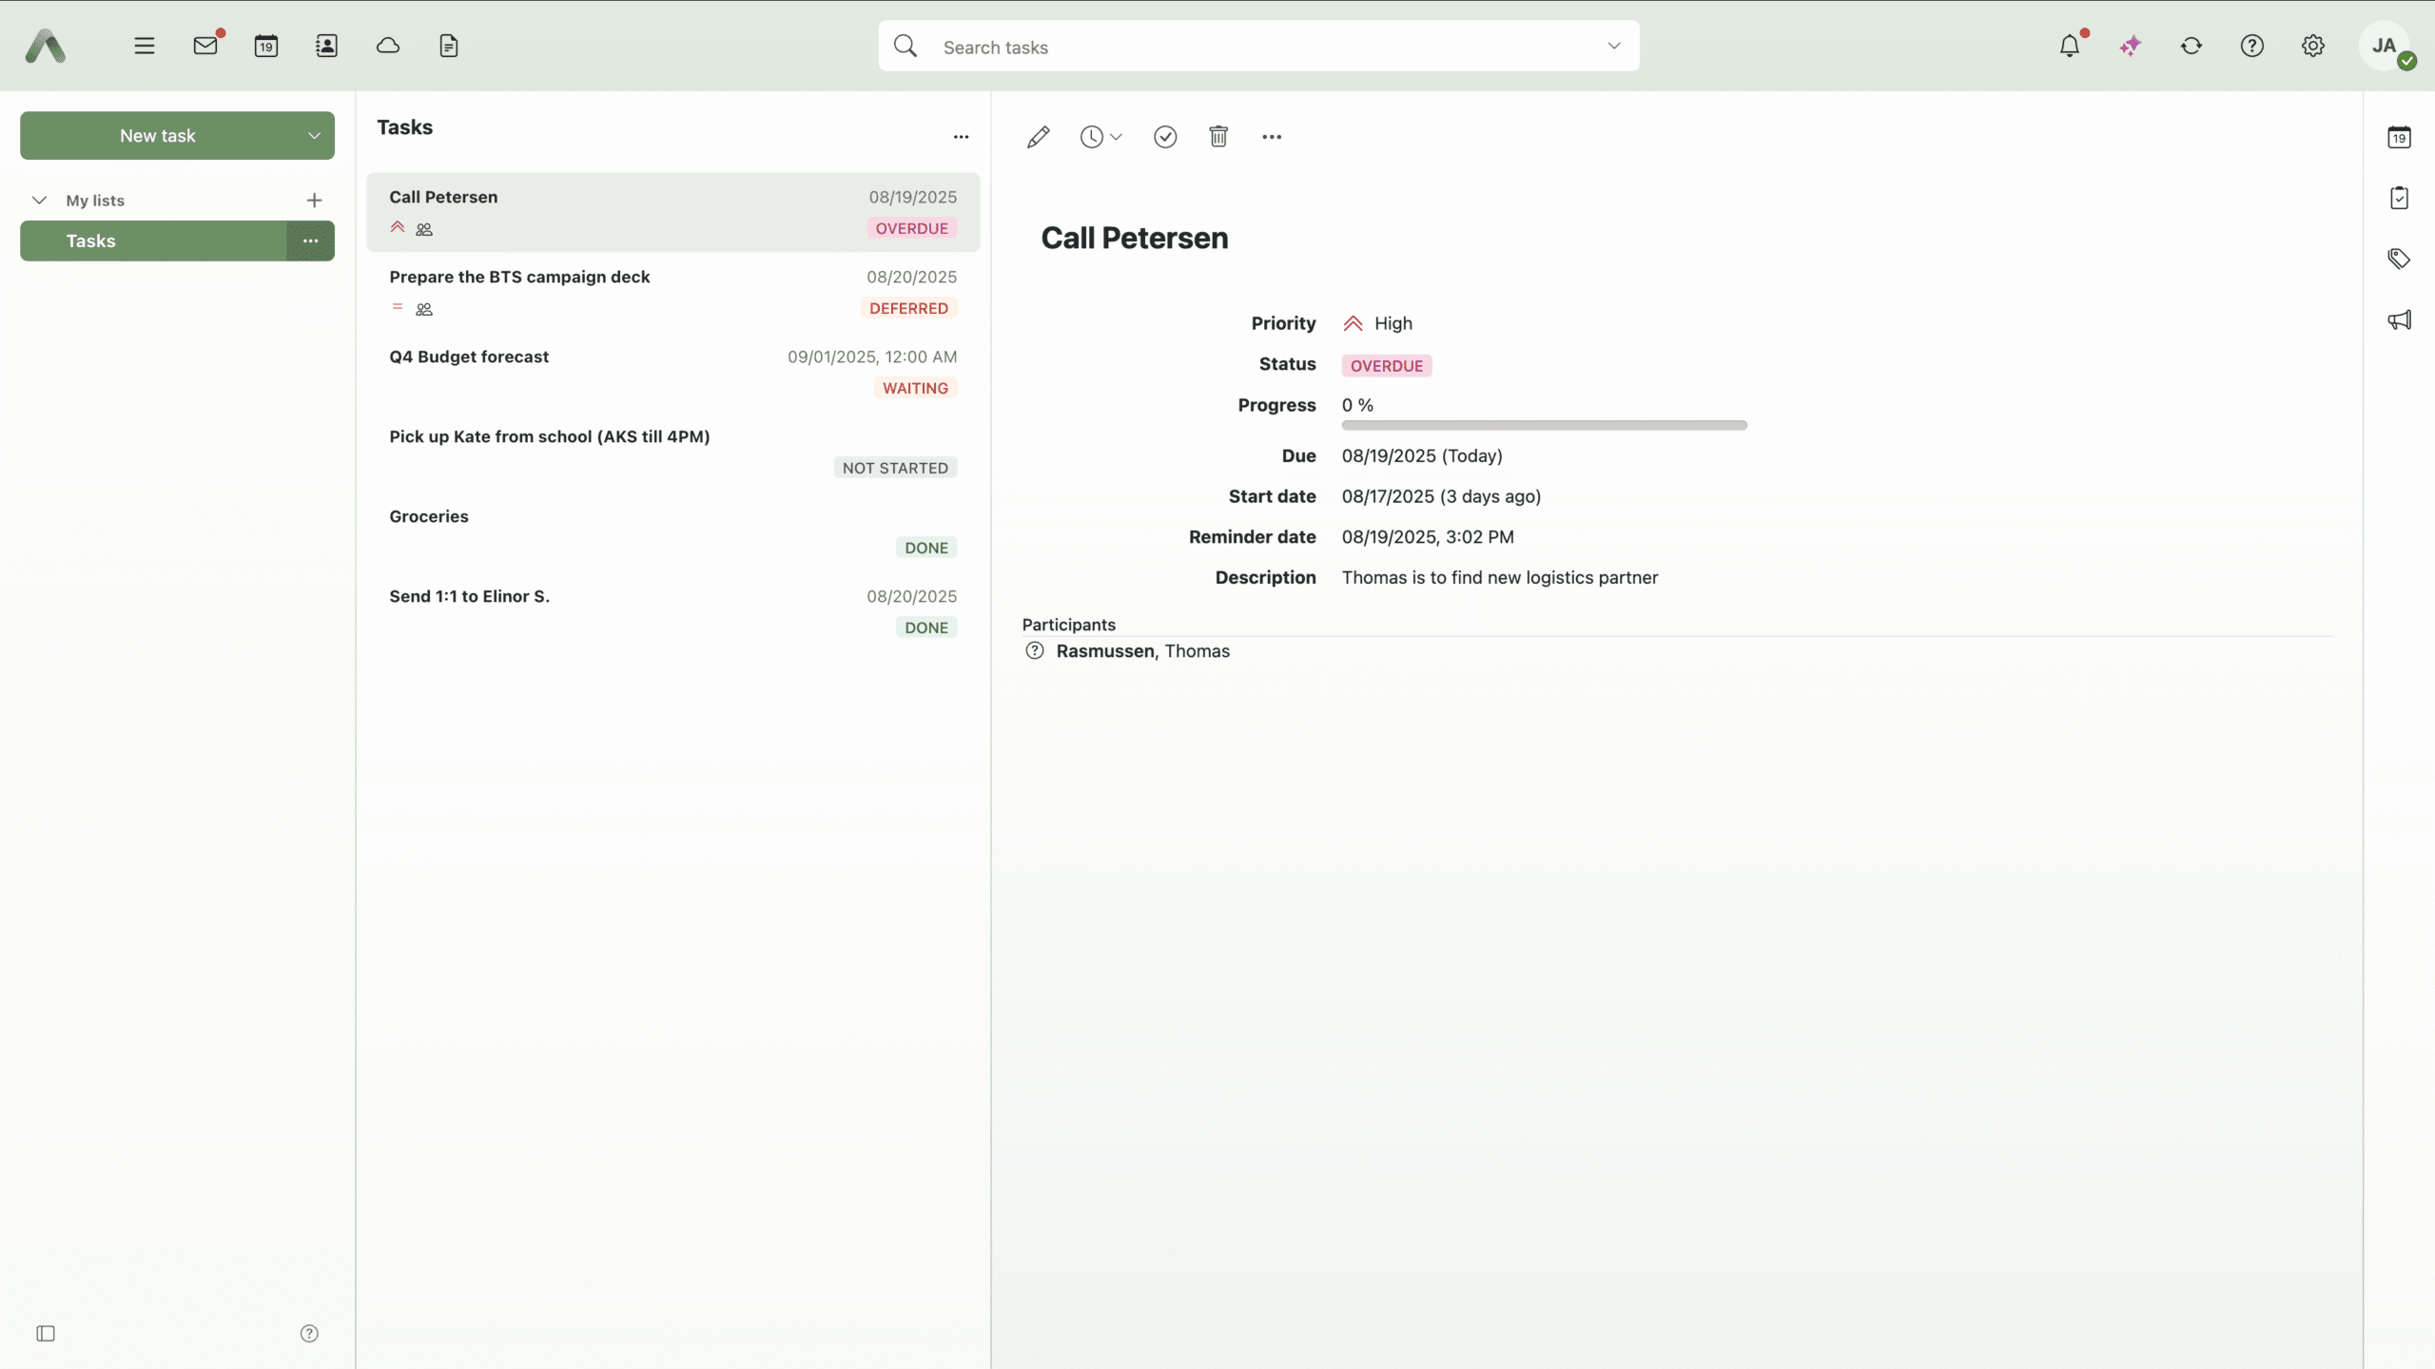The height and width of the screenshot is (1369, 2435).
Task: Open the New task dropdown arrow
Action: pyautogui.click(x=314, y=136)
